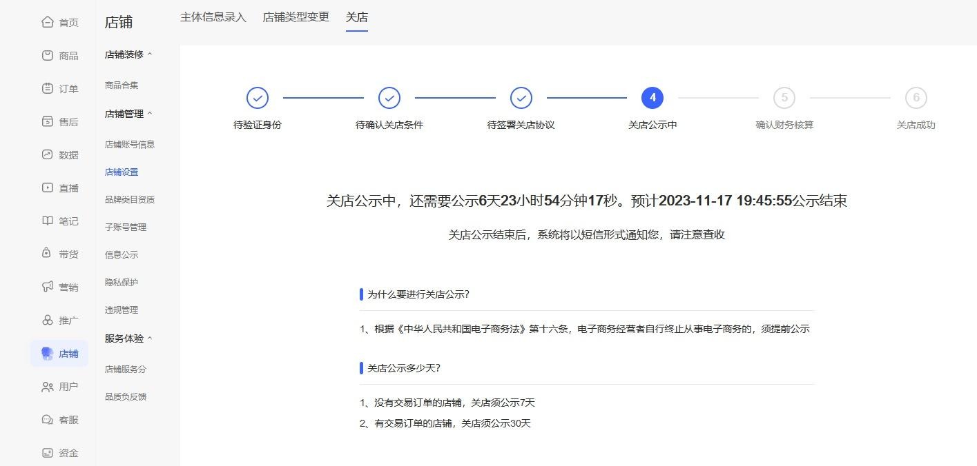Click the 数据 label in navigation
This screenshot has width=977, height=466.
(68, 155)
